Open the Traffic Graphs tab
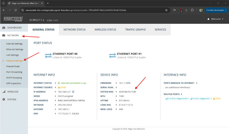 pos(135,29)
